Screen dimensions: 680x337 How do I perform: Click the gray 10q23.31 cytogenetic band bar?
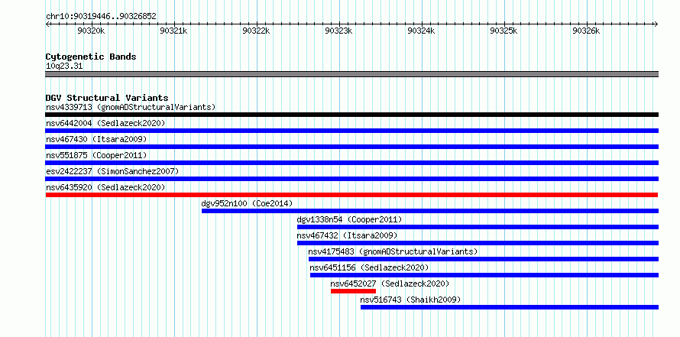[x=351, y=74]
